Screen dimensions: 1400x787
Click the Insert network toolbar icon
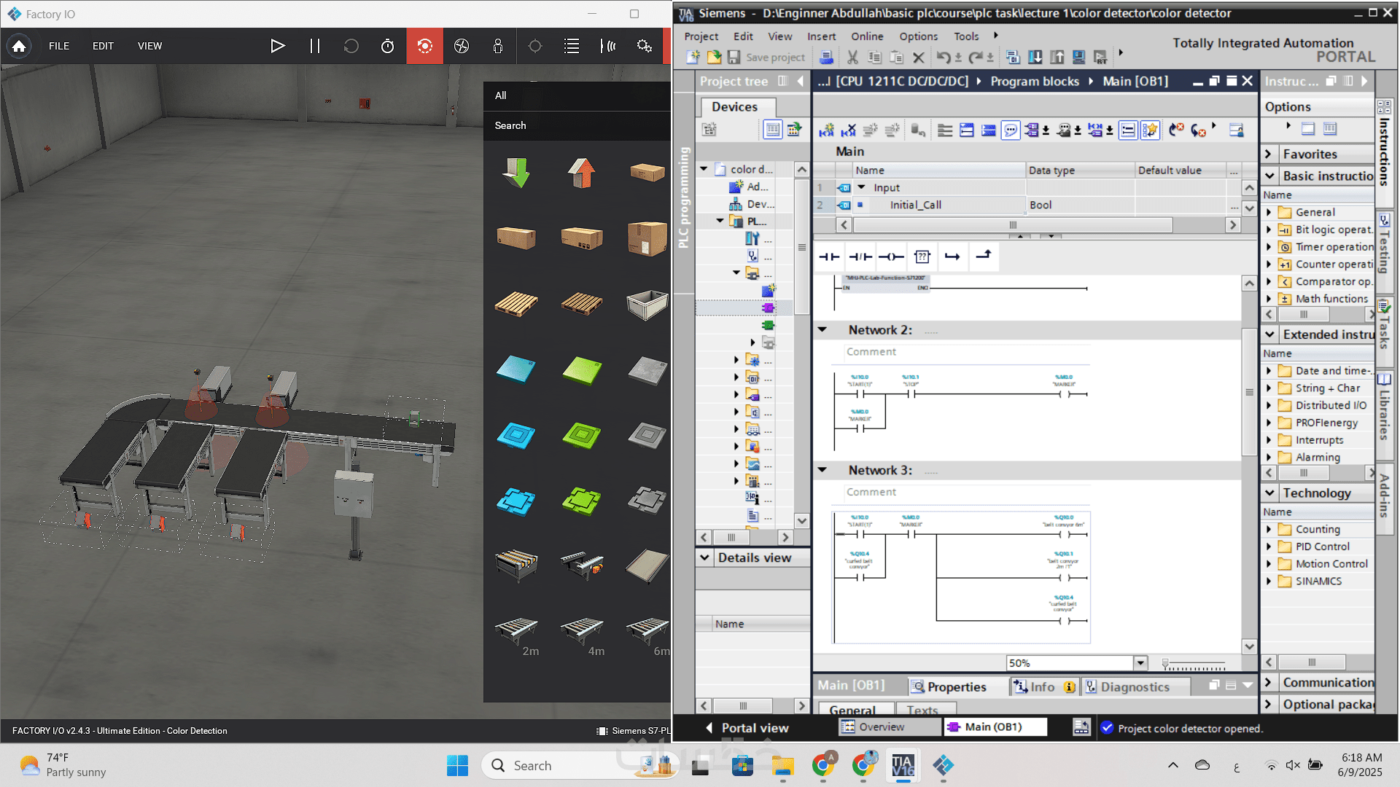pos(826,130)
